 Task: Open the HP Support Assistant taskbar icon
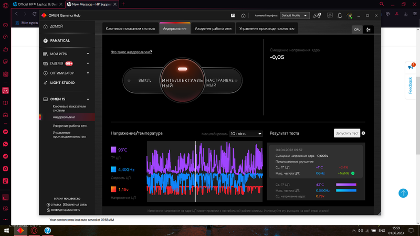click(47, 230)
